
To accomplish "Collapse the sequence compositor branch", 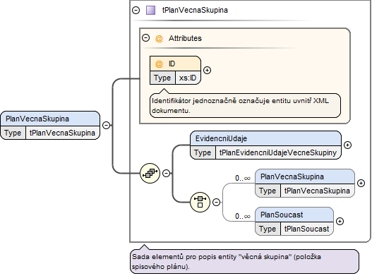I will (x=167, y=173).
